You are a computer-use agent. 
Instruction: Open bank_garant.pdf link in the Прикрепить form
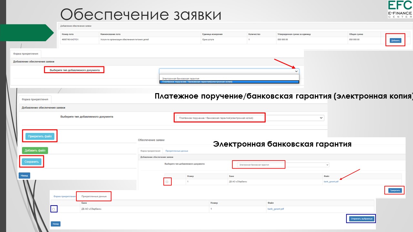click(x=331, y=182)
